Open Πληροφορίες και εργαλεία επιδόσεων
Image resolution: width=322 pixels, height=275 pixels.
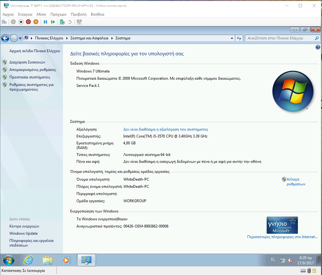coord(31,243)
